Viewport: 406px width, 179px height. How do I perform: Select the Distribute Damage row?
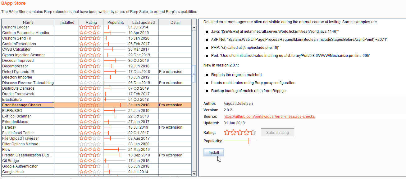click(97, 88)
